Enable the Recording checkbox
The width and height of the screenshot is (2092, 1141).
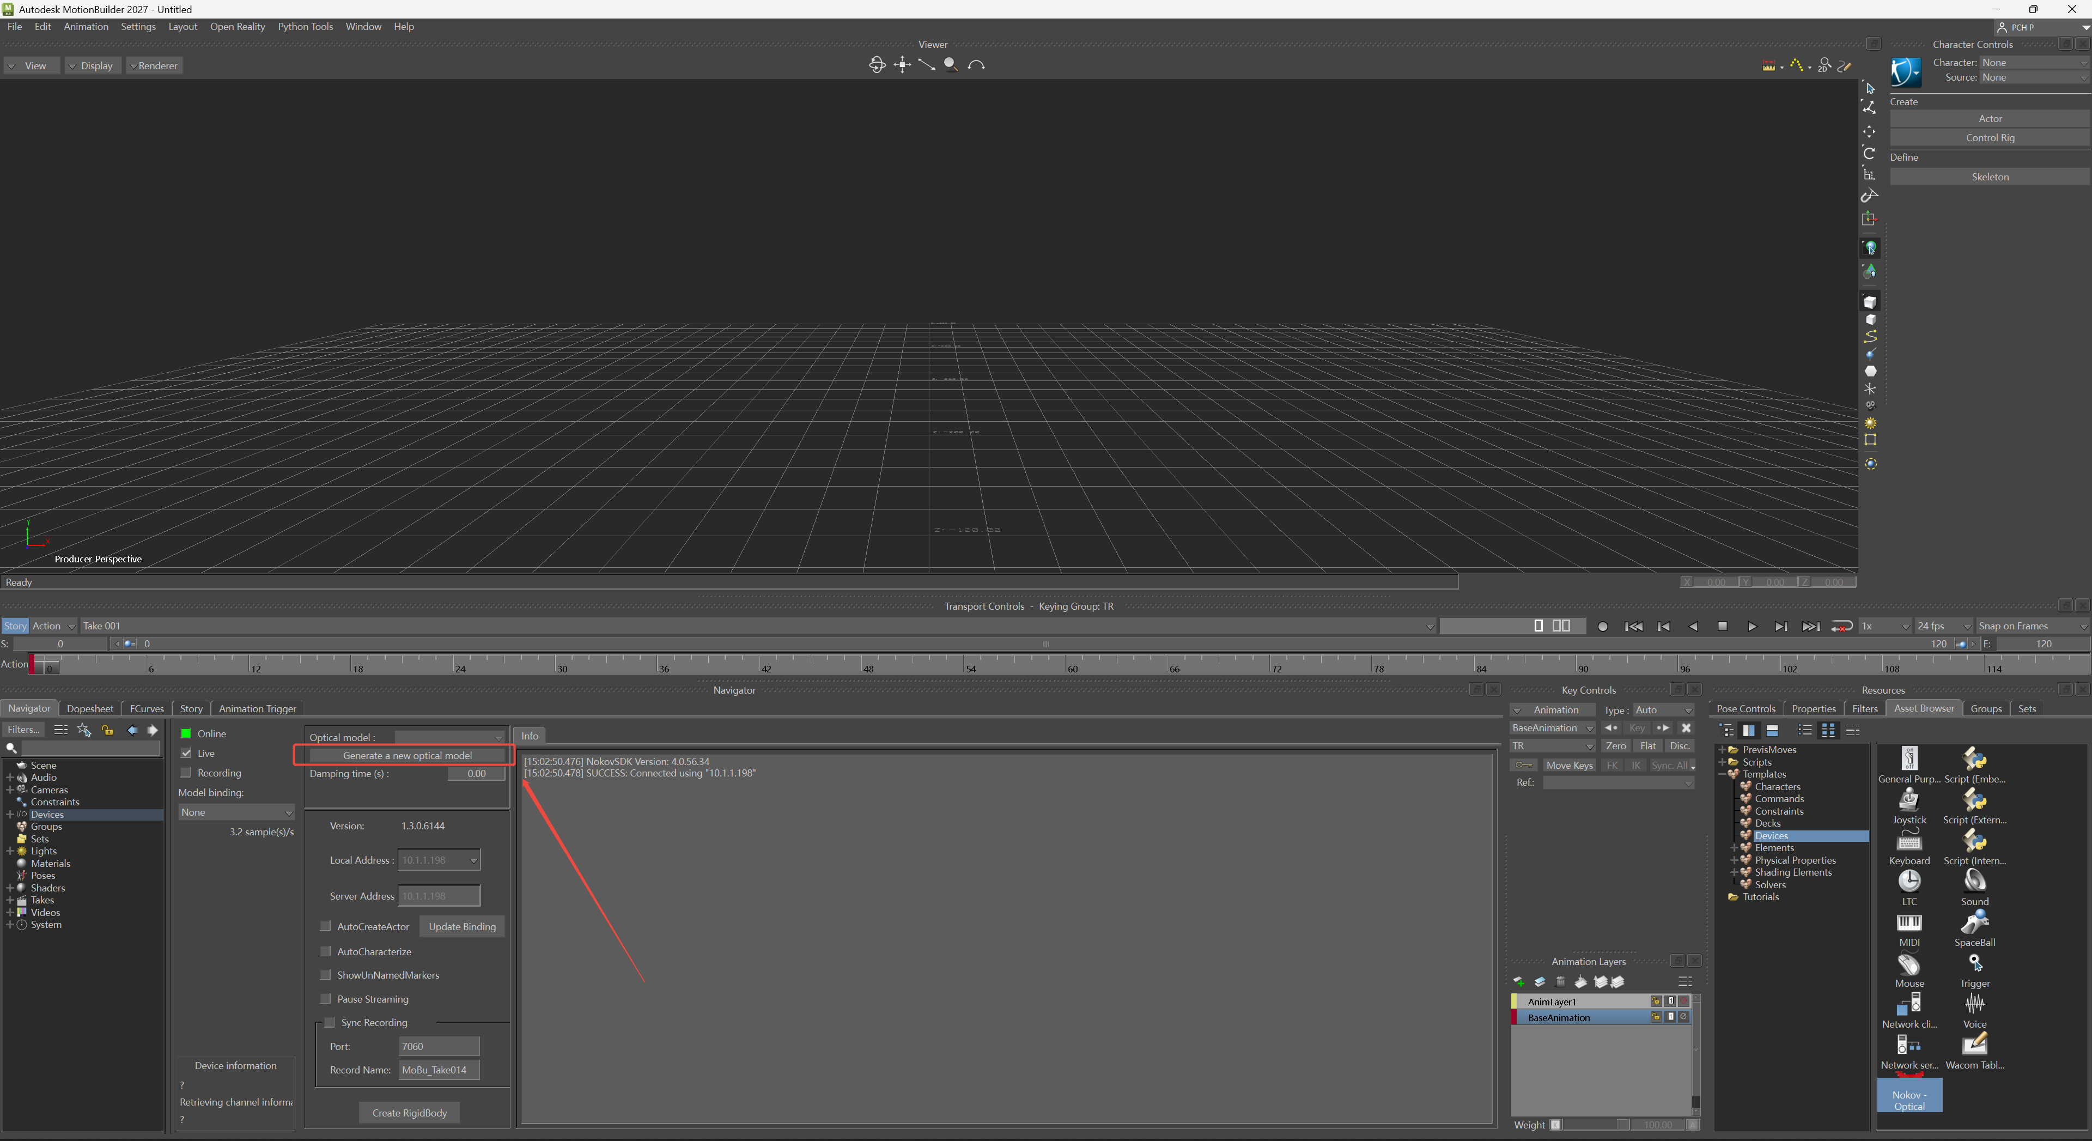[186, 772]
